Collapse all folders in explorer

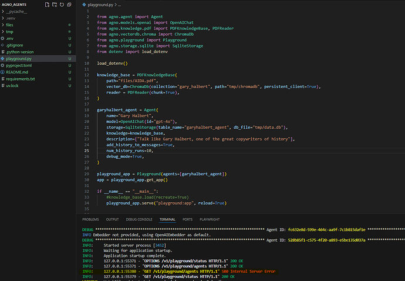(x=69, y=5)
